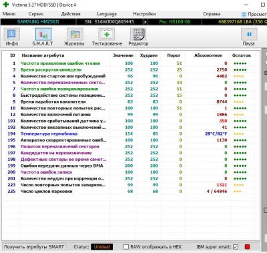Click the red square stop indicator
The image size is (267, 253).
[x=247, y=246]
